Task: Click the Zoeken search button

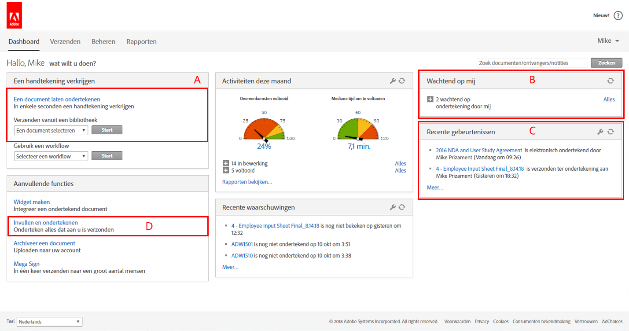Action: pyautogui.click(x=607, y=63)
